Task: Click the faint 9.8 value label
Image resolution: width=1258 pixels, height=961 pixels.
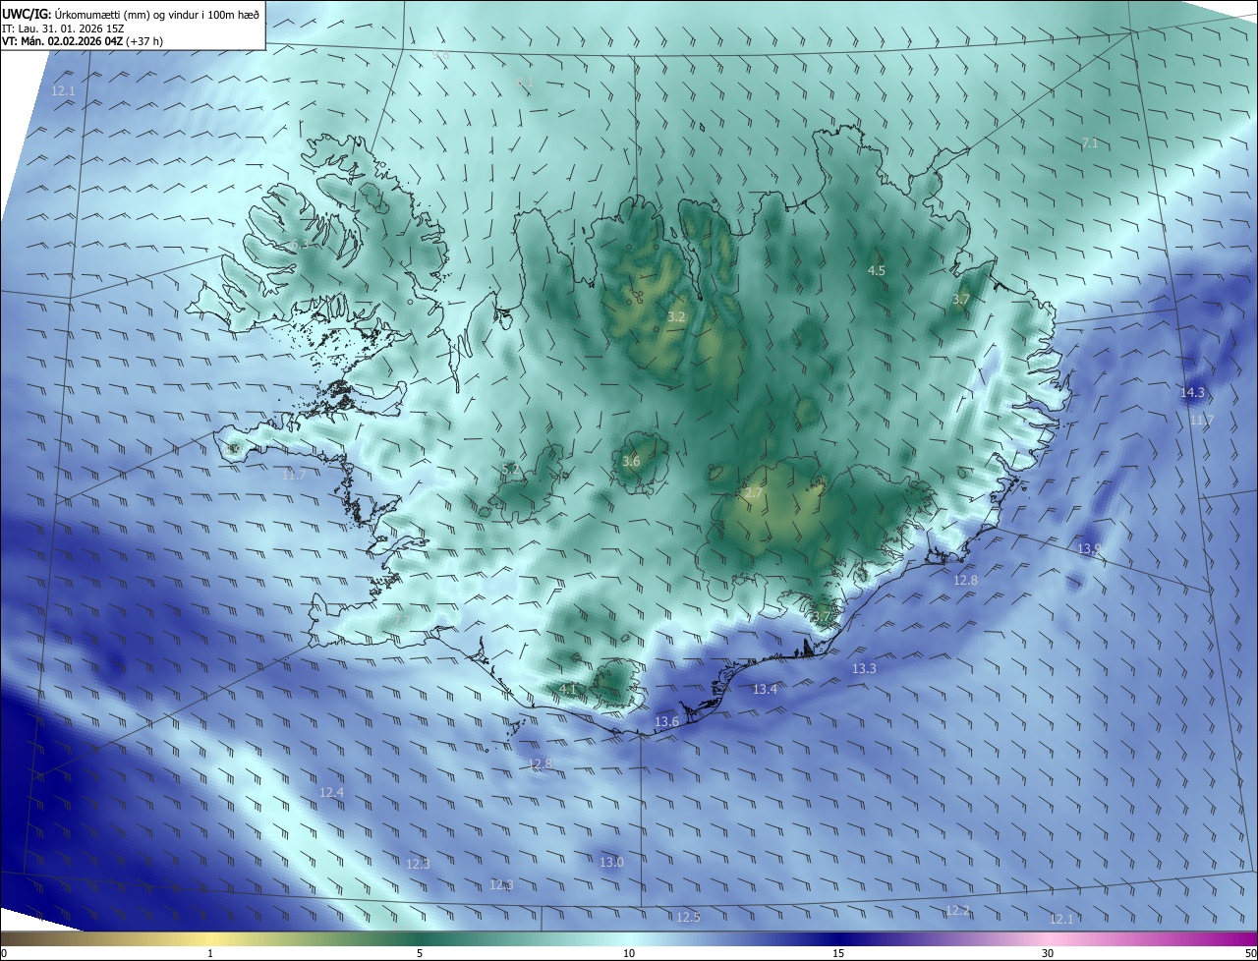Action: (441, 56)
